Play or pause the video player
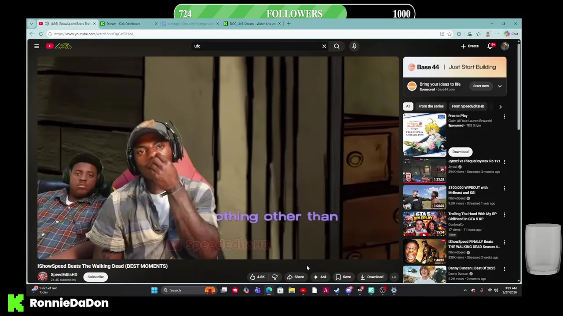The height and width of the screenshot is (316, 563). click(218, 158)
